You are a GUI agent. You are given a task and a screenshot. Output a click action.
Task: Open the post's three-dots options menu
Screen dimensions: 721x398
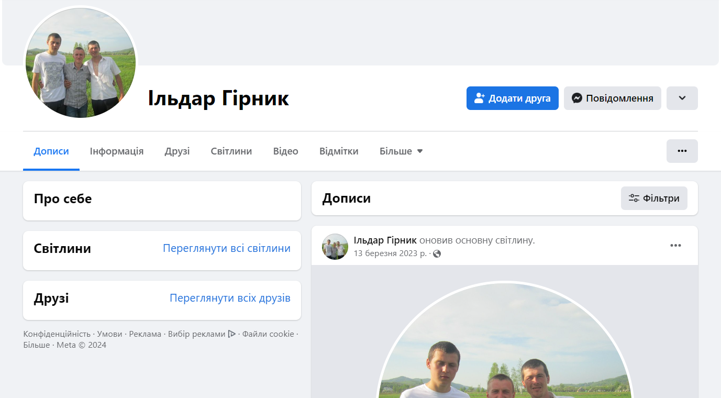click(x=675, y=246)
